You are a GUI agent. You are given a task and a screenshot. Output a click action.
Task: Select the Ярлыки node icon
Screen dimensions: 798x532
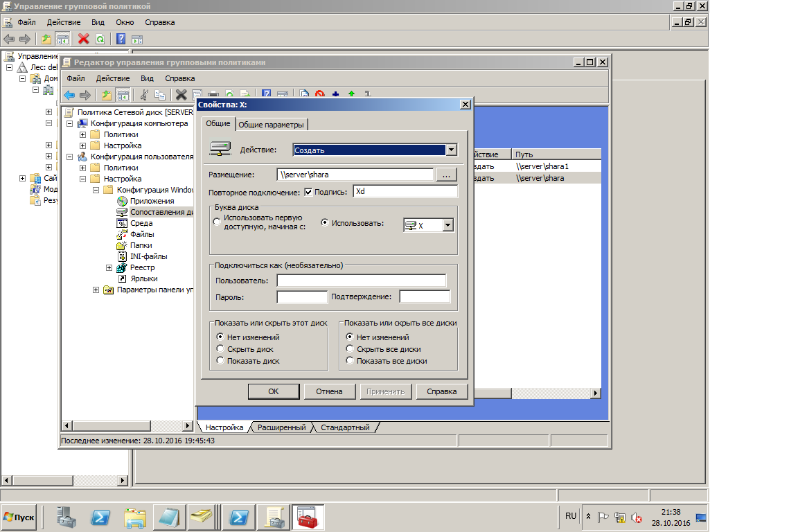[x=122, y=279]
